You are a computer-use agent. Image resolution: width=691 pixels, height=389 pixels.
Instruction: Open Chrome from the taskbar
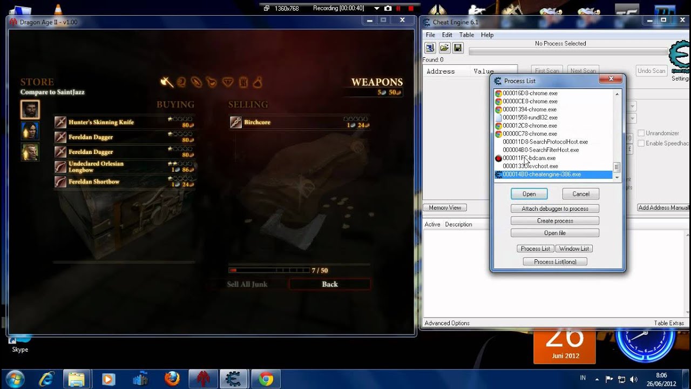coord(266,379)
